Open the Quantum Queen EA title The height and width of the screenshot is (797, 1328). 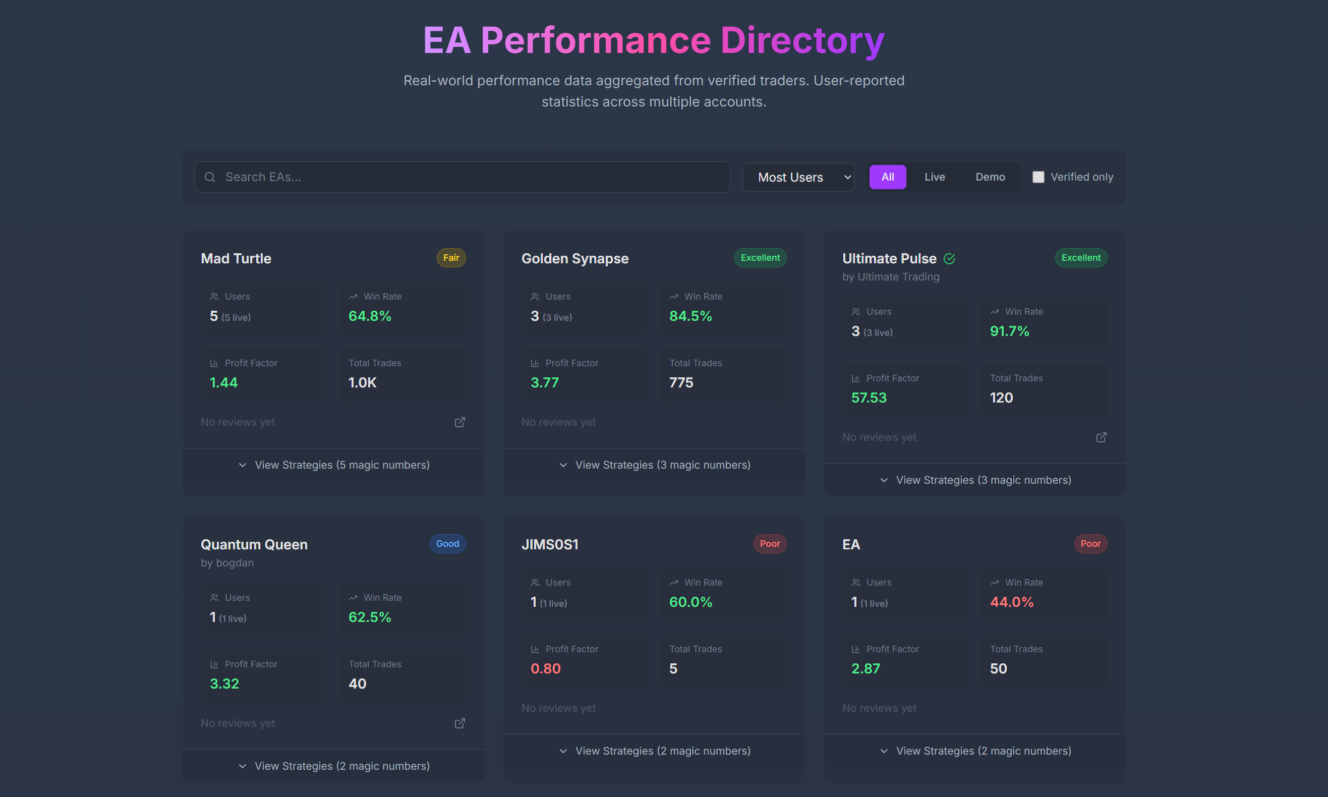[x=254, y=545]
